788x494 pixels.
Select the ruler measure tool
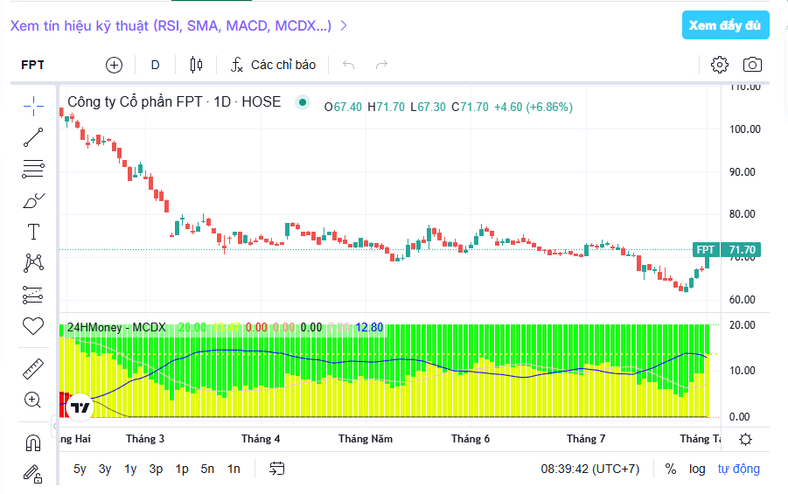tap(33, 369)
